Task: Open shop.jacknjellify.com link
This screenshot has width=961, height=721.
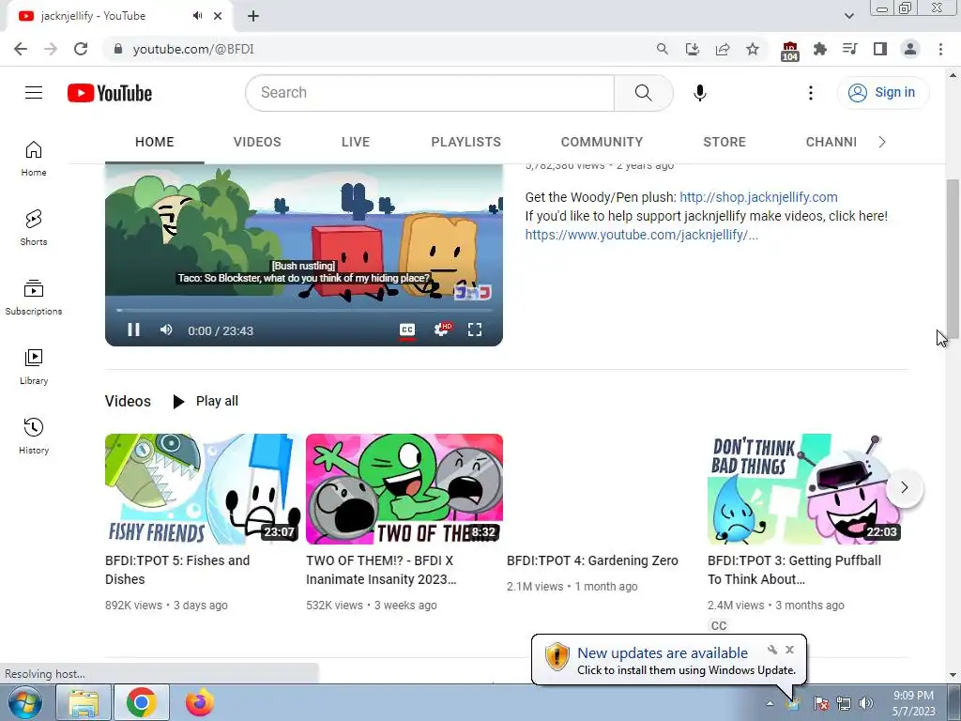Action: pos(758,197)
